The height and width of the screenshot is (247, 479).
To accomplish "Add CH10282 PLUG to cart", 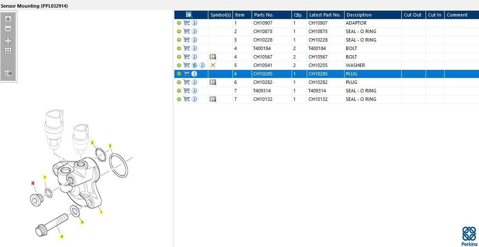I will 186,82.
